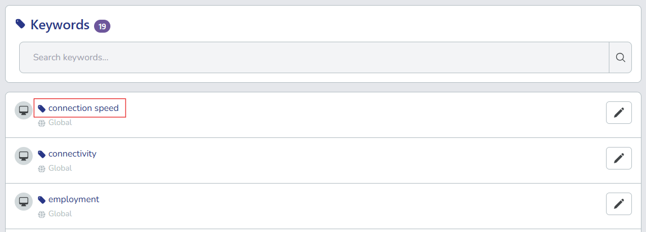Click the keyword count badge showing 19
This screenshot has width=646, height=232.
102,26
